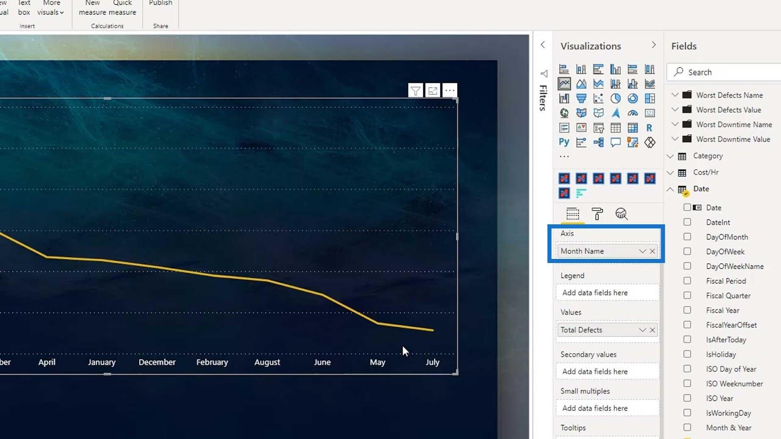Screen dimensions: 781x439
Task: Switch to the Fields well tab
Action: point(573,214)
